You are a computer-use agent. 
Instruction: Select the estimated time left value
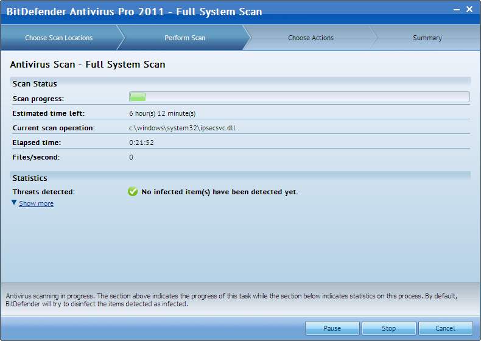tap(162, 113)
